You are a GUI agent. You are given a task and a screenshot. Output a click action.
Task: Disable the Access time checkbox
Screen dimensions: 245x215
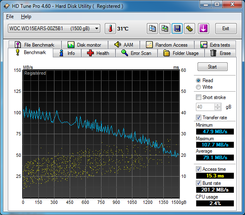pyautogui.click(x=198, y=169)
